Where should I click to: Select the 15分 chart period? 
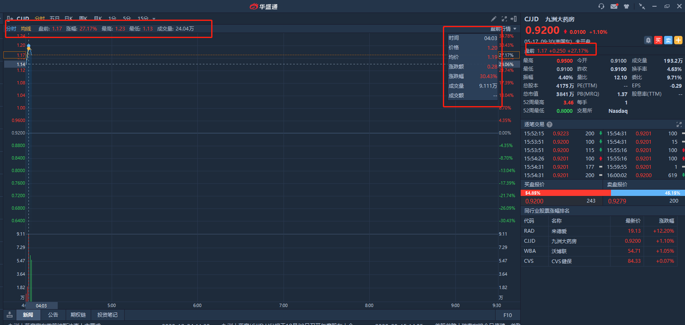(x=143, y=19)
